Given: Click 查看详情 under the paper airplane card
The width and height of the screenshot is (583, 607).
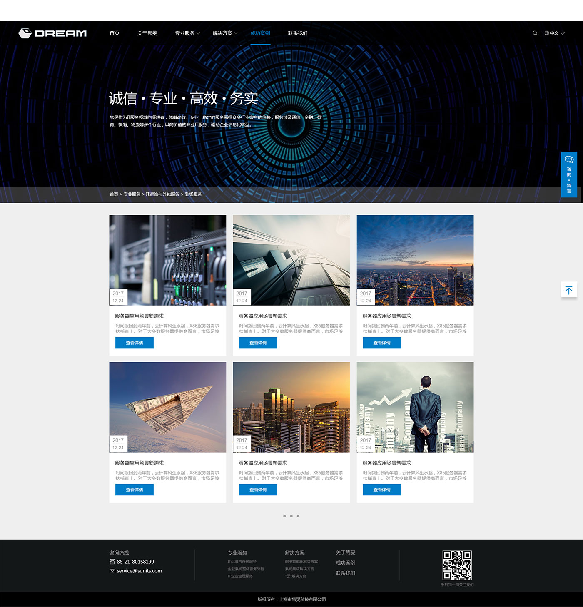Looking at the screenshot, I should point(135,490).
